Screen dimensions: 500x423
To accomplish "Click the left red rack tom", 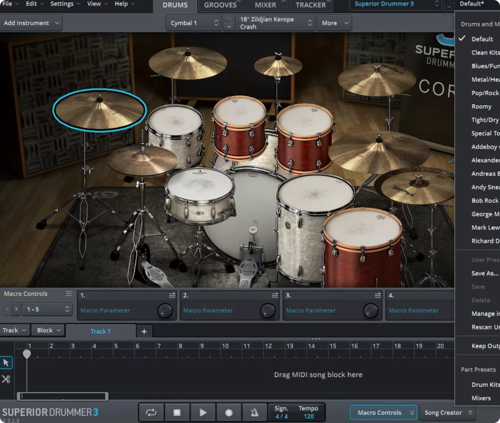I will click(240, 128).
